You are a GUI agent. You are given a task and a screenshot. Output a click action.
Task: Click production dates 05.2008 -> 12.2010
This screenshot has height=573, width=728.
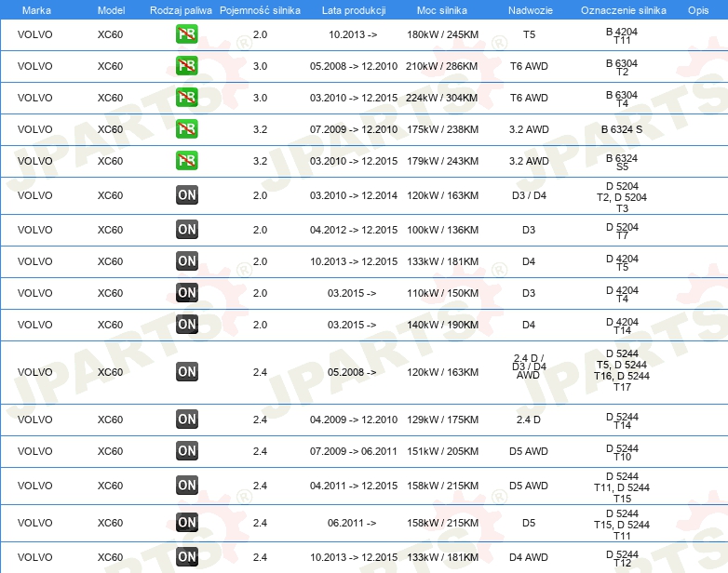click(354, 66)
